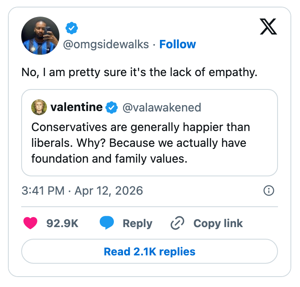This screenshot has height=287, width=300.
Task: Click the blue verified badge above @omgsidewalks
Action: pyautogui.click(x=72, y=28)
